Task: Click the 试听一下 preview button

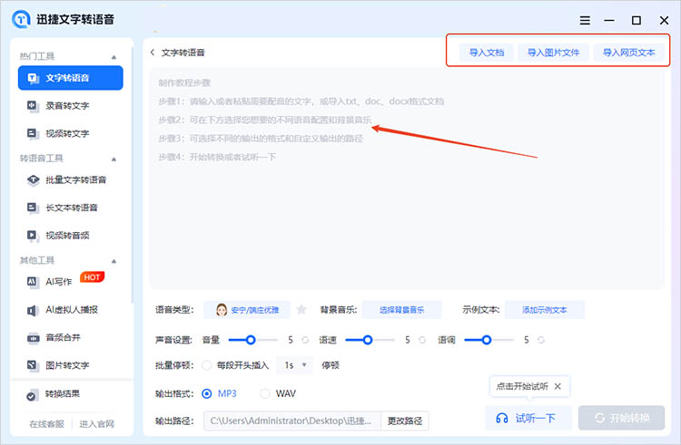Action: (x=528, y=418)
